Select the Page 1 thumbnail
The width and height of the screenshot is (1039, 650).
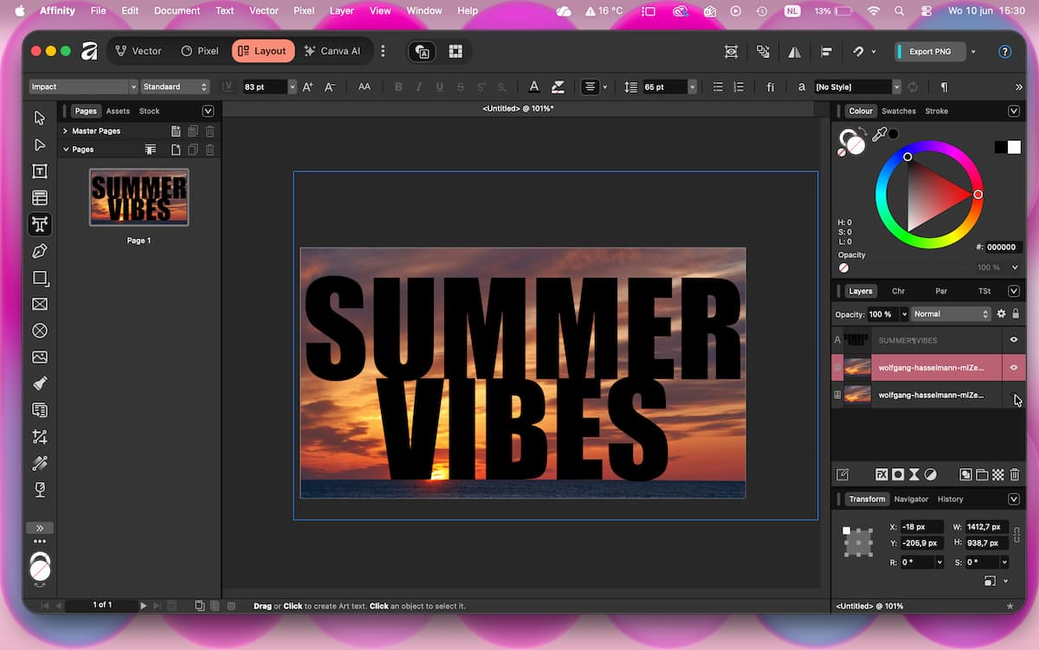pyautogui.click(x=139, y=197)
